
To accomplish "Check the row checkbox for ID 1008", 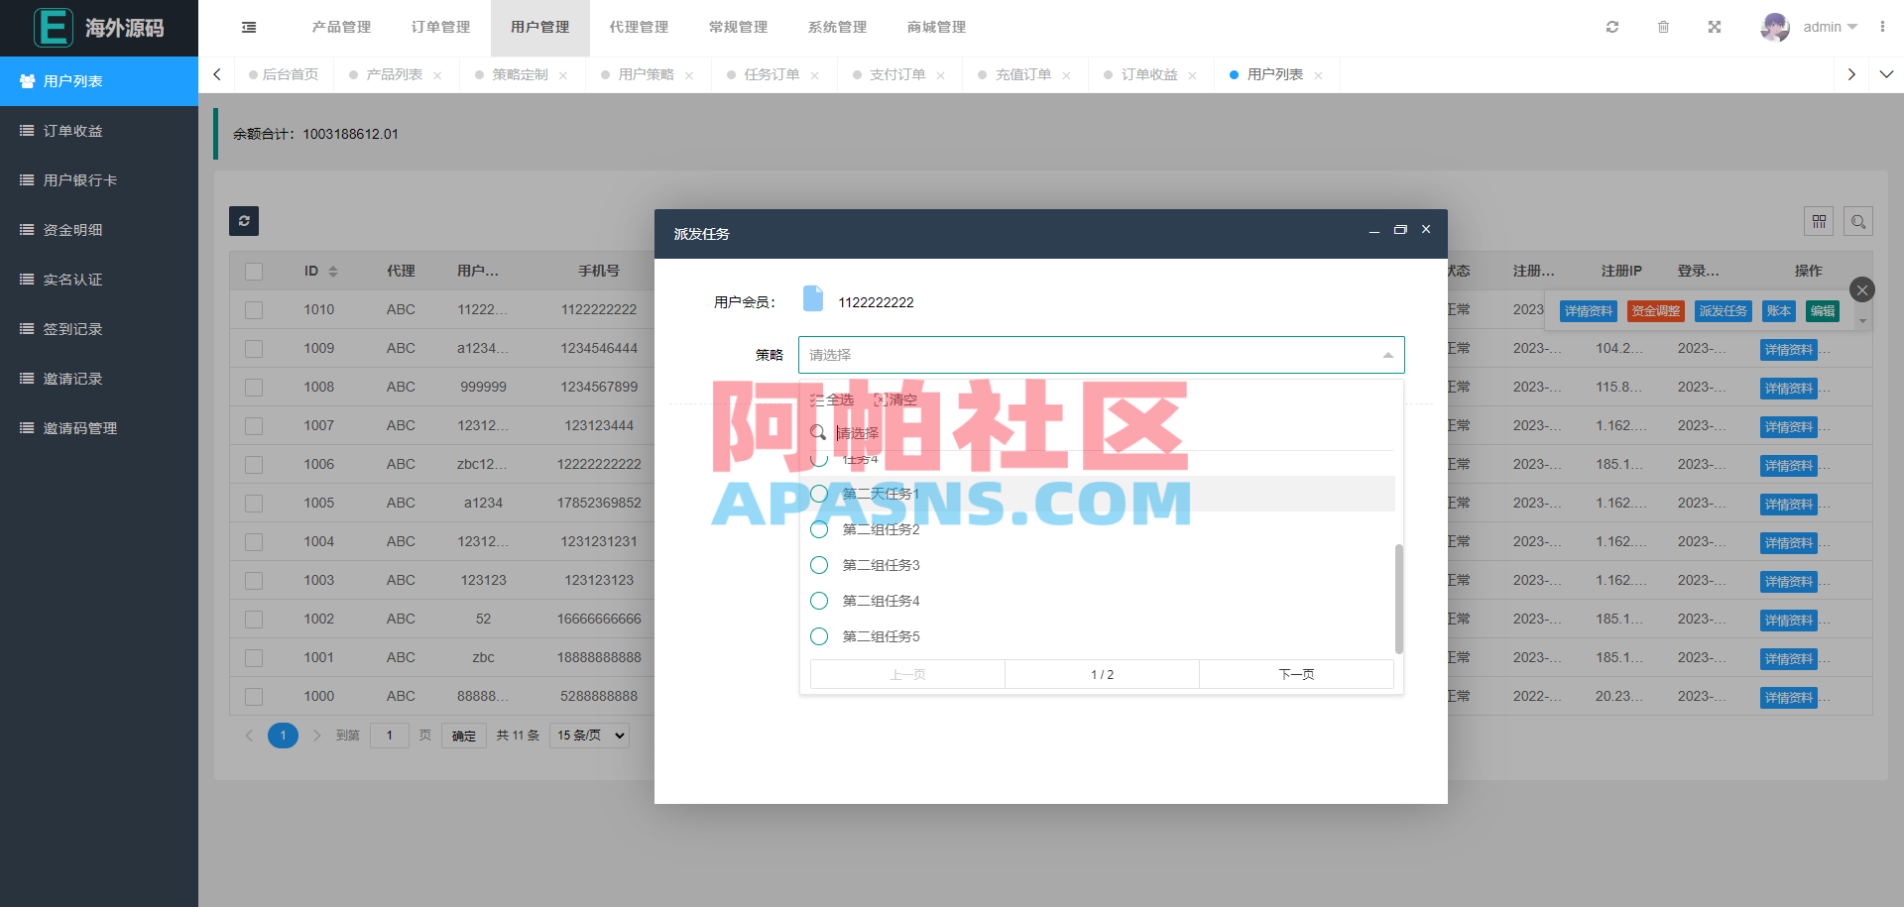I will (x=254, y=387).
